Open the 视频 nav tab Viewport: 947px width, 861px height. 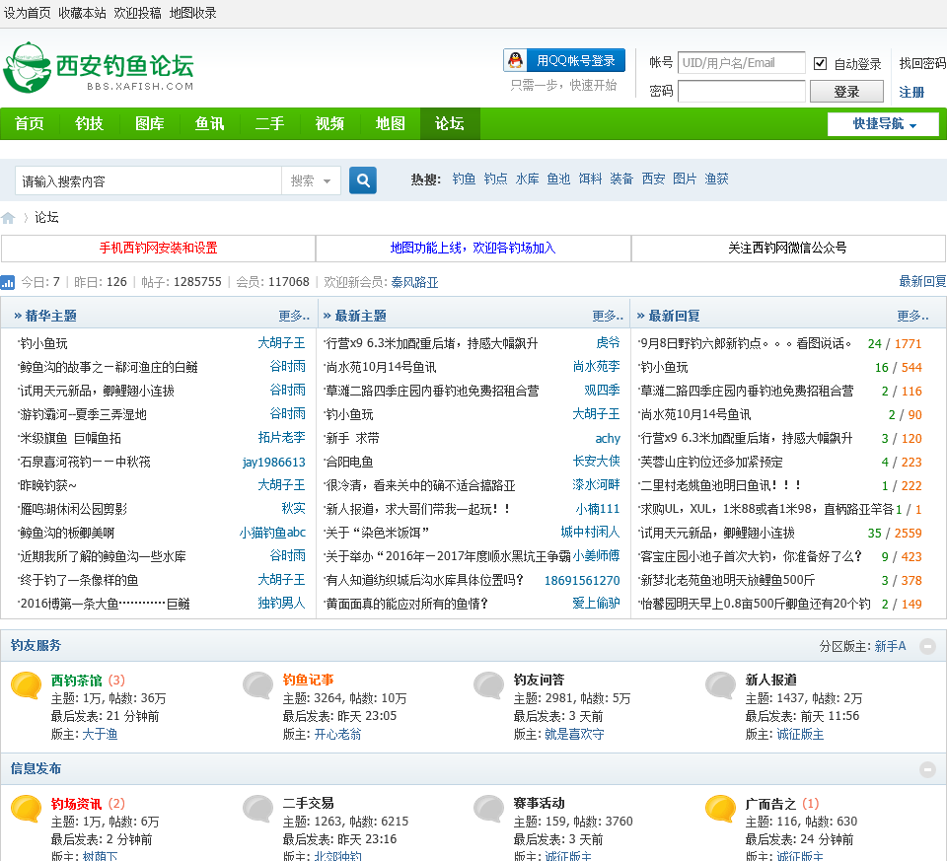329,124
